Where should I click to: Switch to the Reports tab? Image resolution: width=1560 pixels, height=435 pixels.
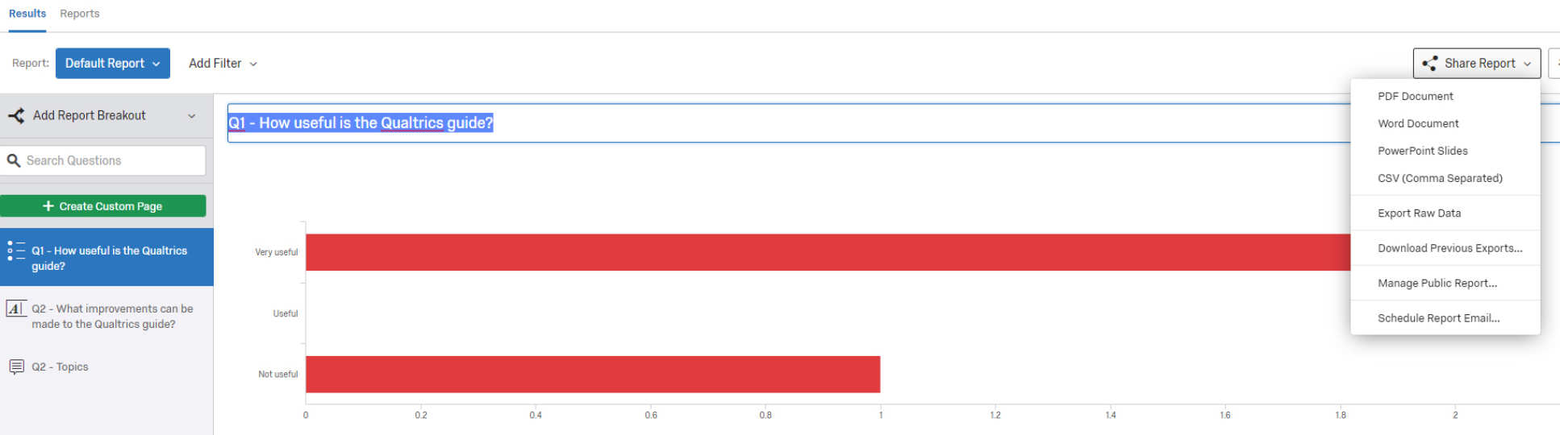coord(80,14)
